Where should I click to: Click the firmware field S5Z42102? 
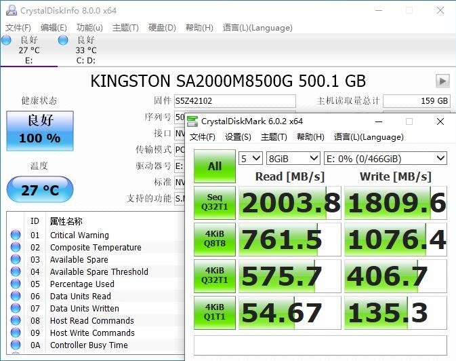[235, 101]
